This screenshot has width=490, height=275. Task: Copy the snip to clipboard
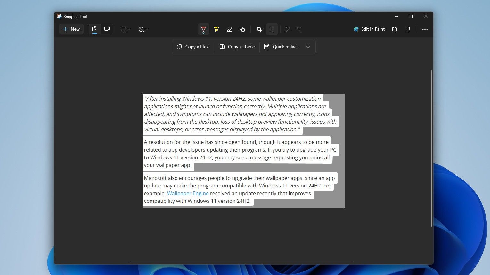(407, 29)
